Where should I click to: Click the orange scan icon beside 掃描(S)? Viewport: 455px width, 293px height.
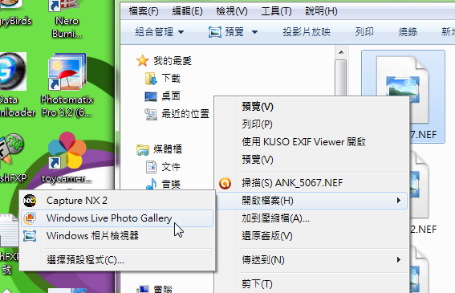point(225,183)
